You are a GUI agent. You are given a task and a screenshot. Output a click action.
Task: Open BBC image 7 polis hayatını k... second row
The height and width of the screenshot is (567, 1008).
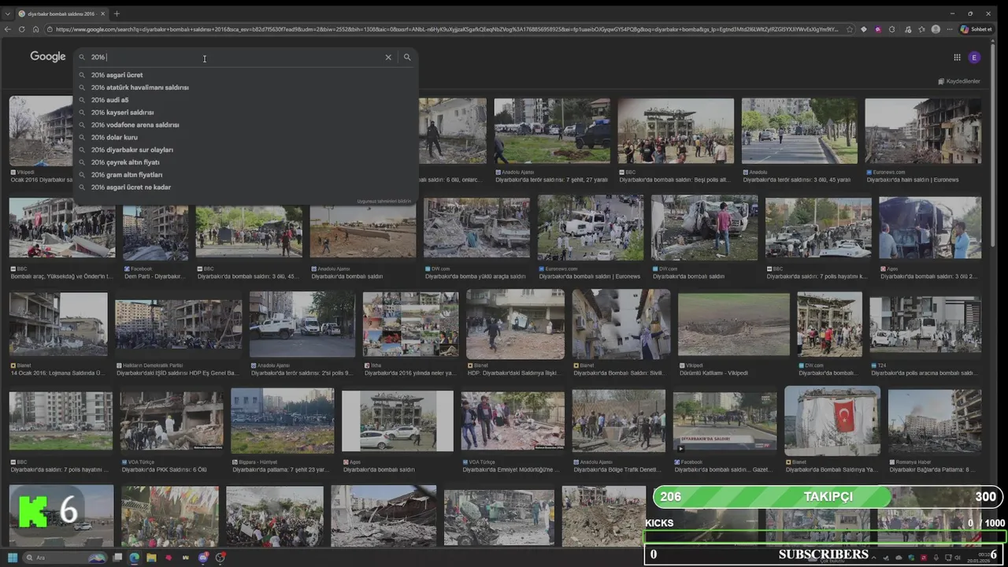[818, 228]
